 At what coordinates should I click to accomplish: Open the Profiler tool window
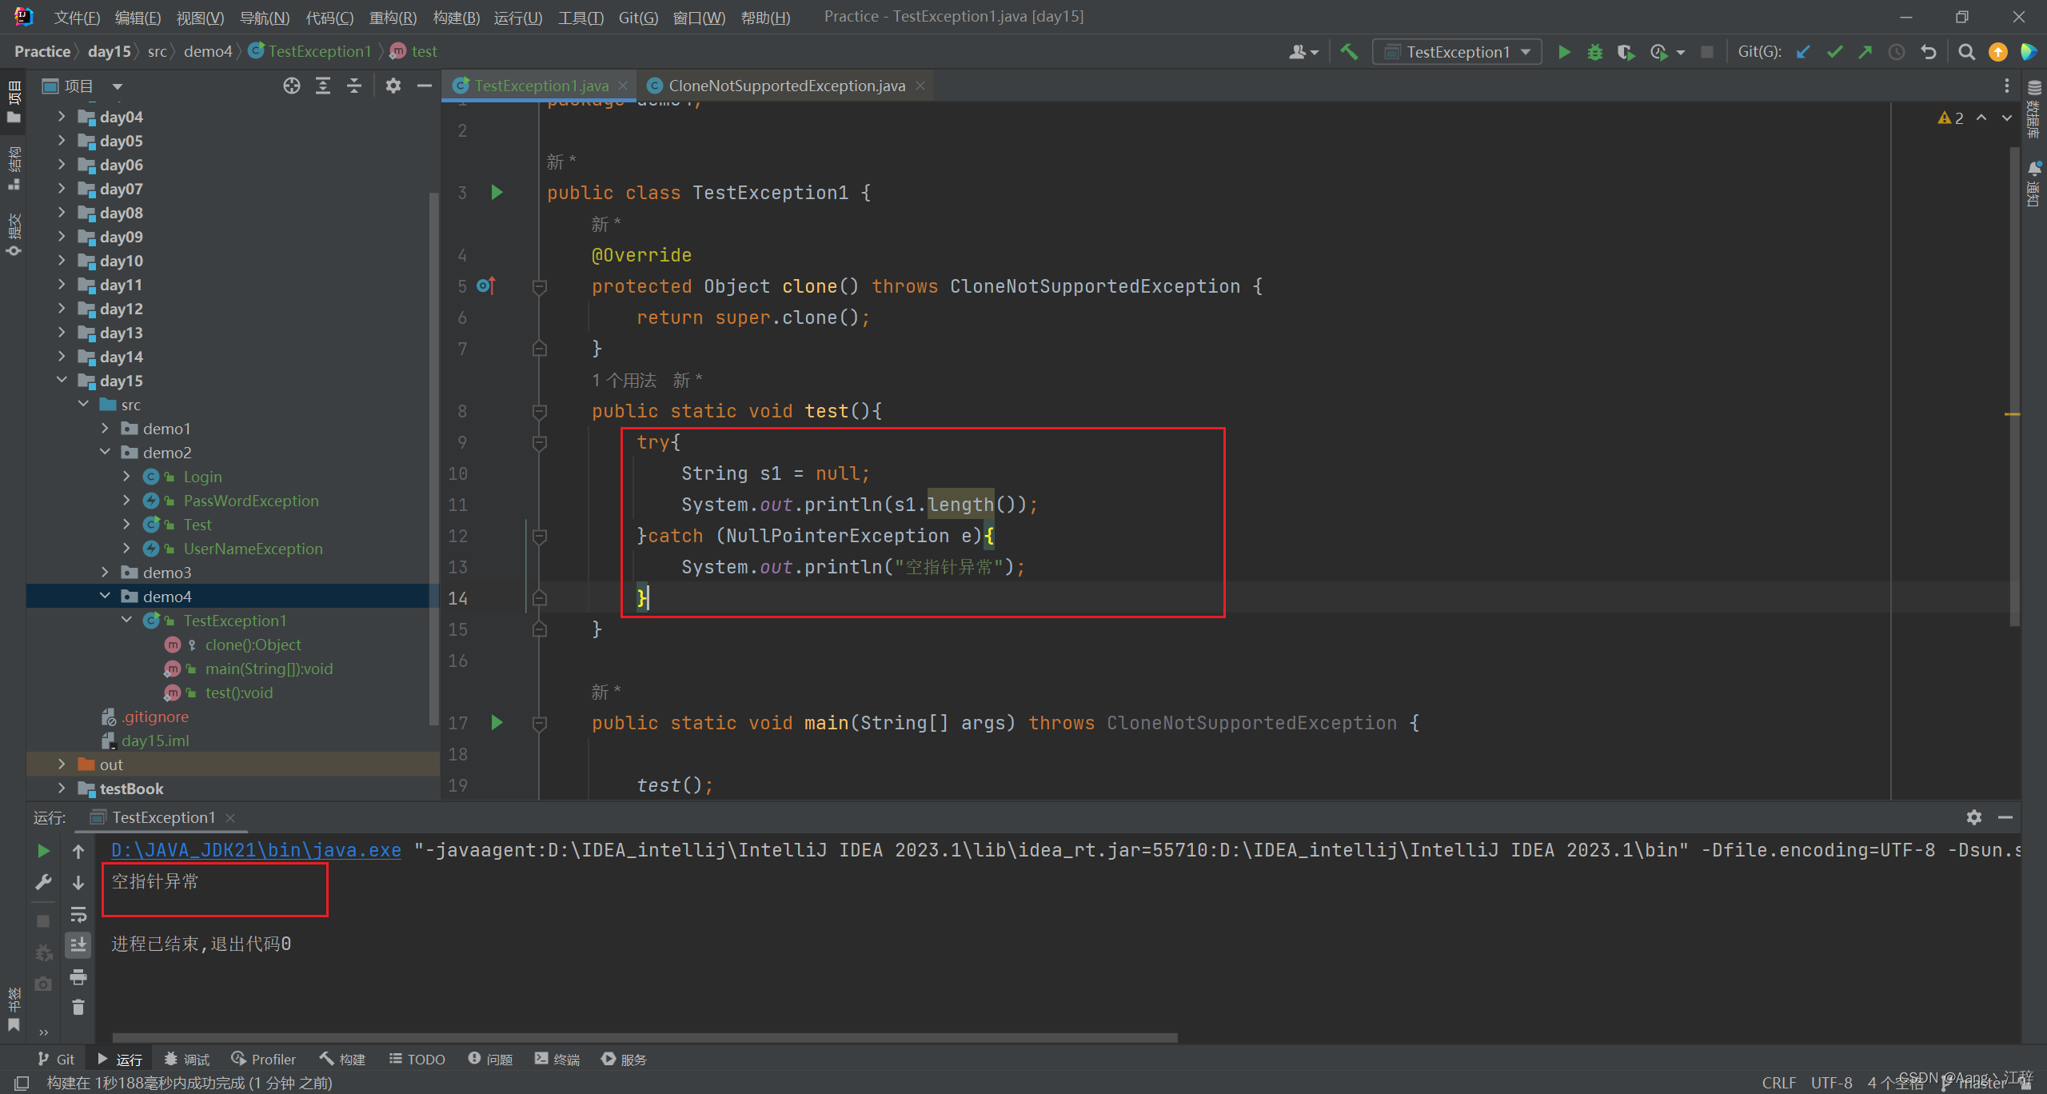(x=263, y=1058)
